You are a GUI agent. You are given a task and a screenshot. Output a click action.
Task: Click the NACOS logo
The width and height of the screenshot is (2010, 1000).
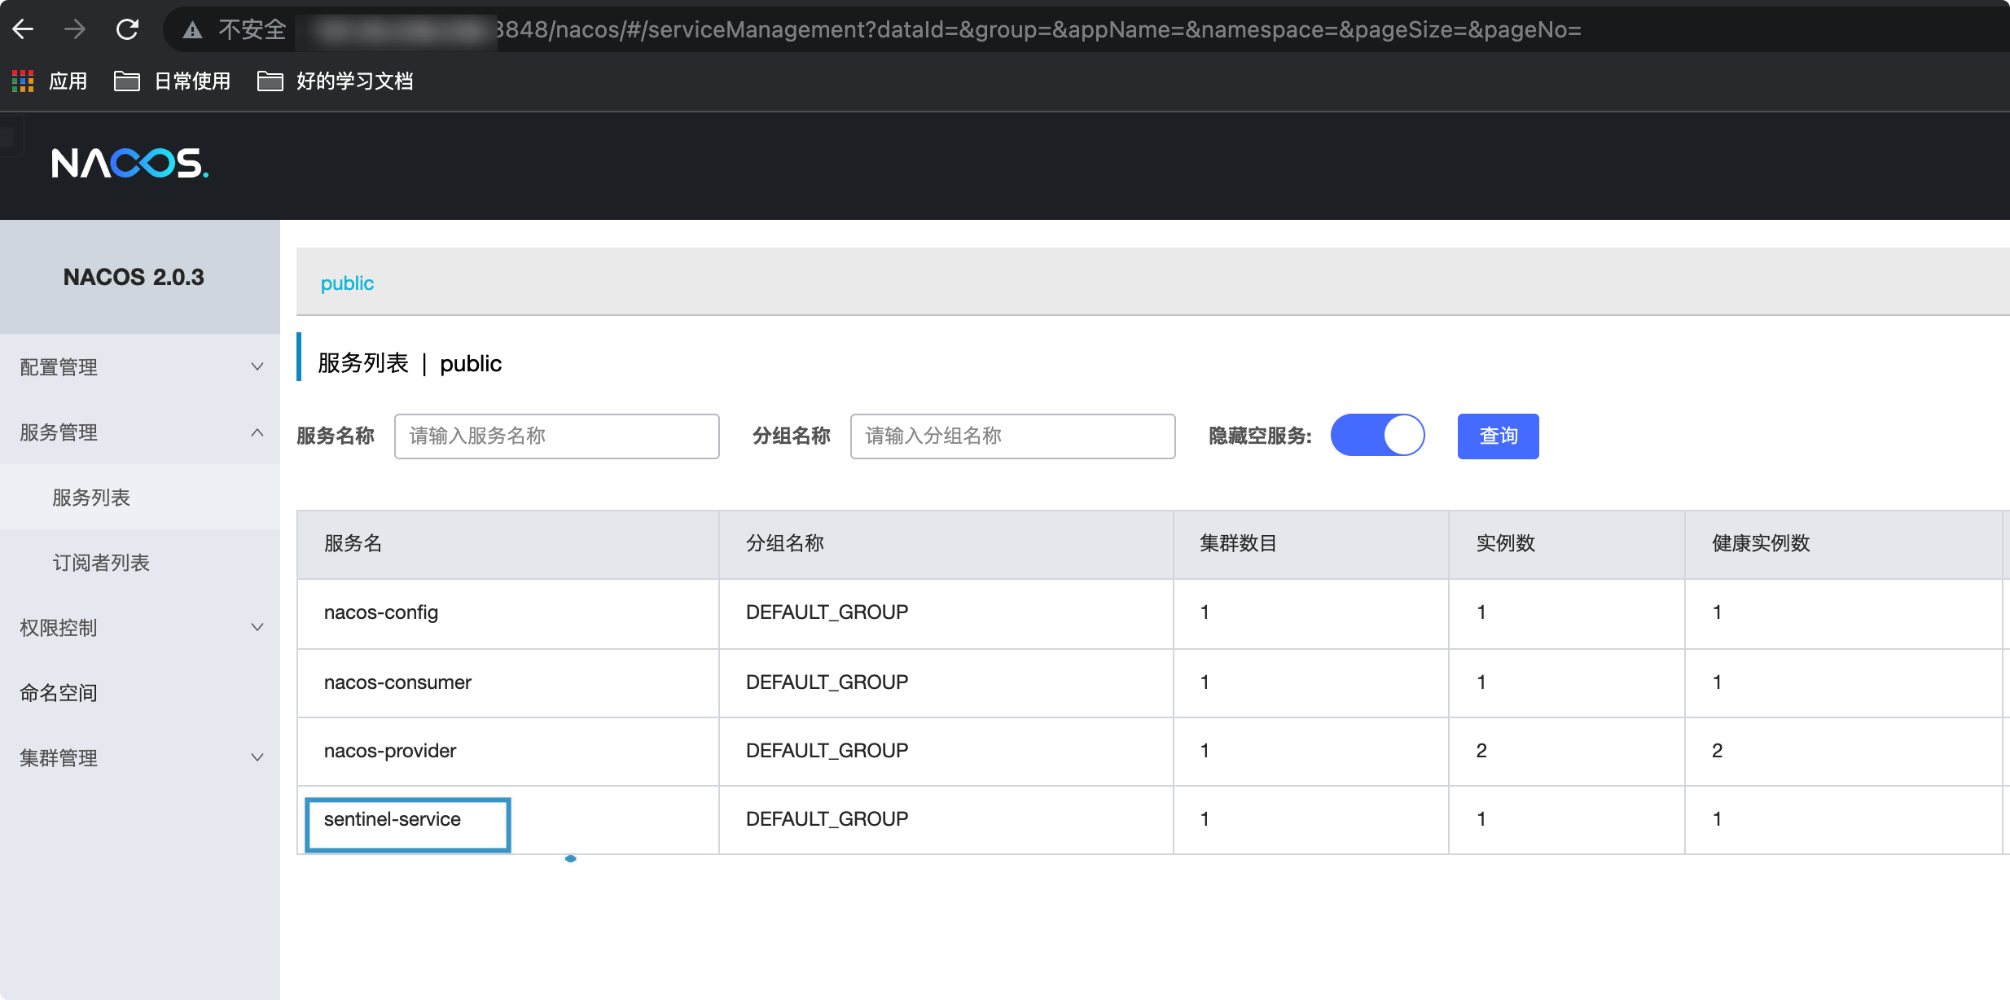click(130, 164)
